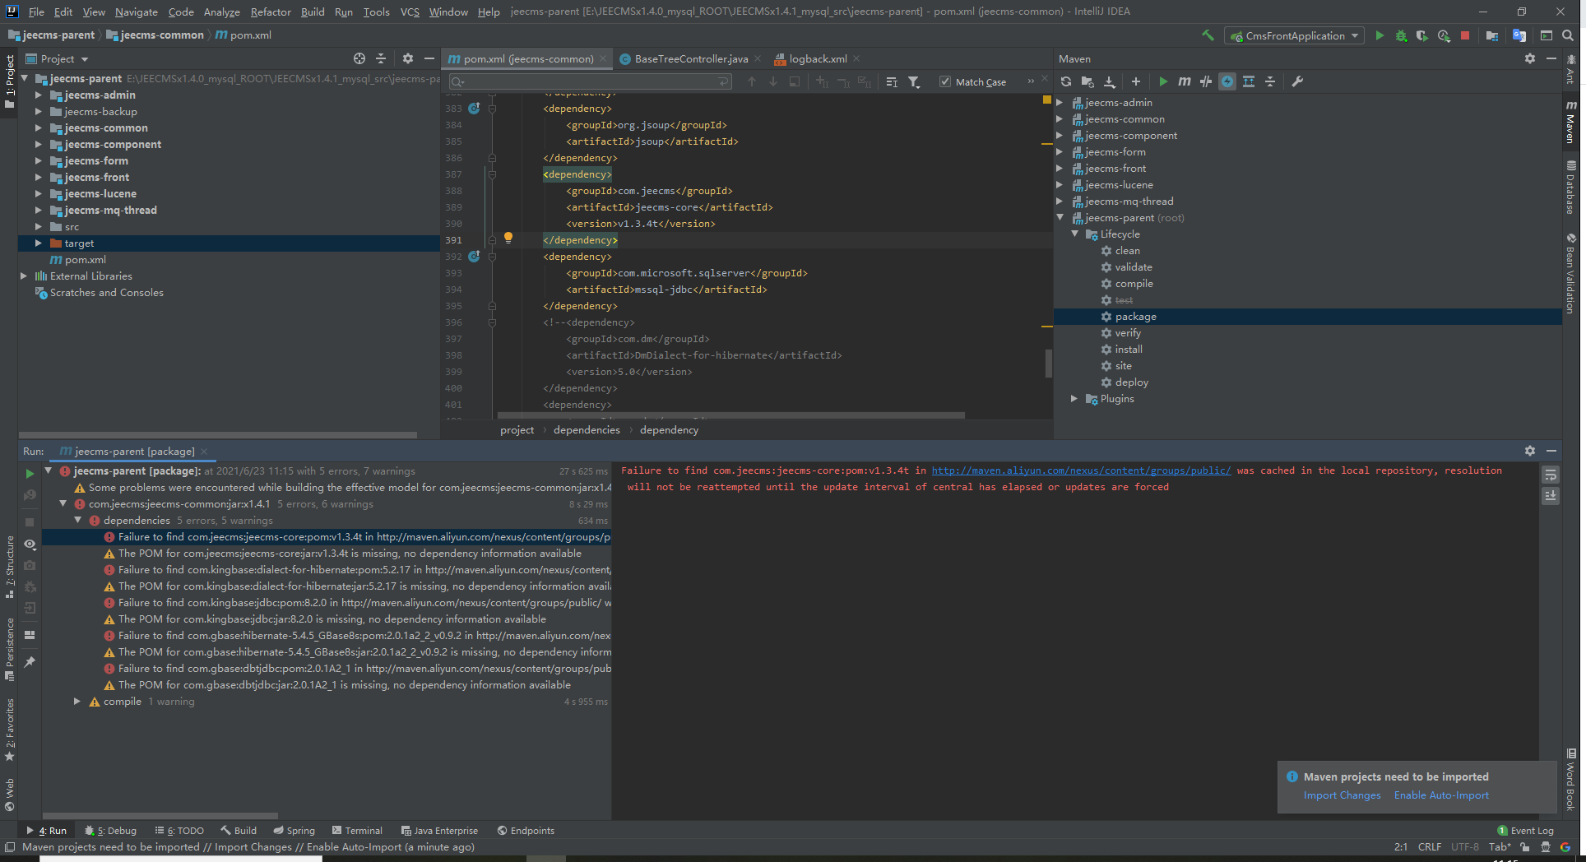1586x862 pixels.
Task: Open Maven Settings wrench icon
Action: click(x=1297, y=81)
